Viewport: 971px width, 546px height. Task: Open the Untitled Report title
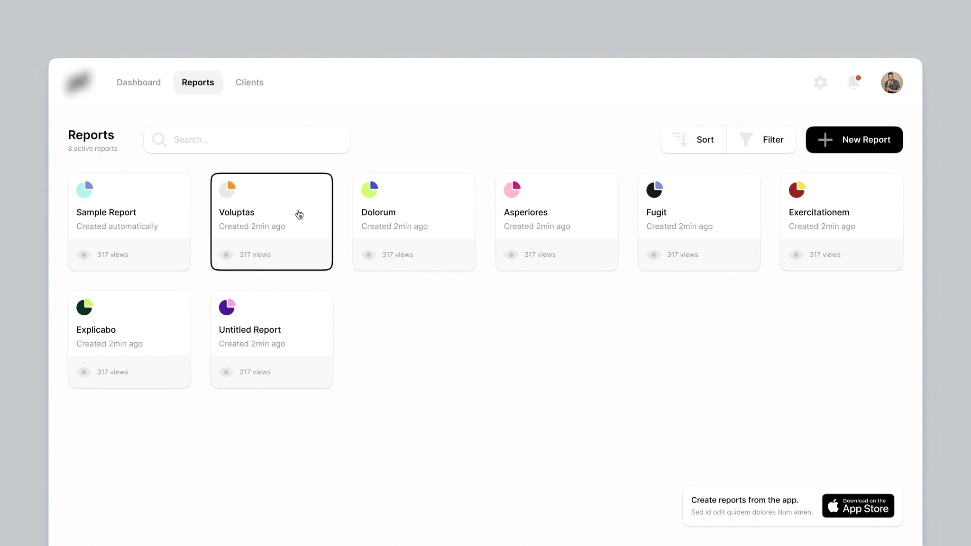pyautogui.click(x=250, y=330)
